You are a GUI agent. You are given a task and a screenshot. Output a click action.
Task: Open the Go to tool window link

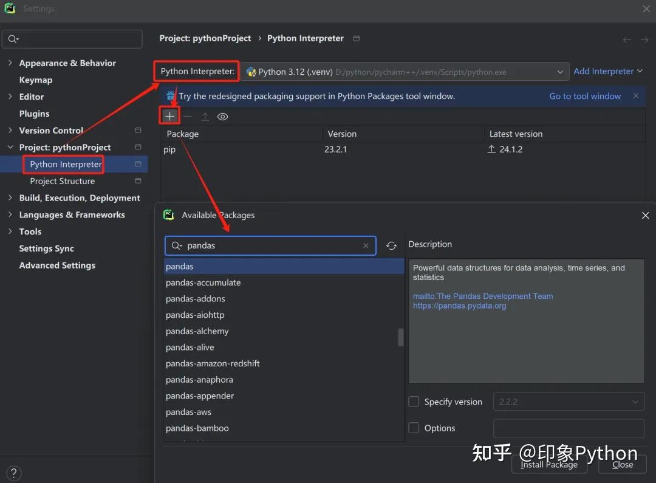point(585,96)
